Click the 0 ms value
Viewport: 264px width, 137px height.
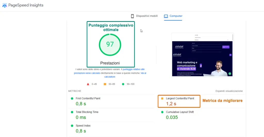tap(81, 117)
